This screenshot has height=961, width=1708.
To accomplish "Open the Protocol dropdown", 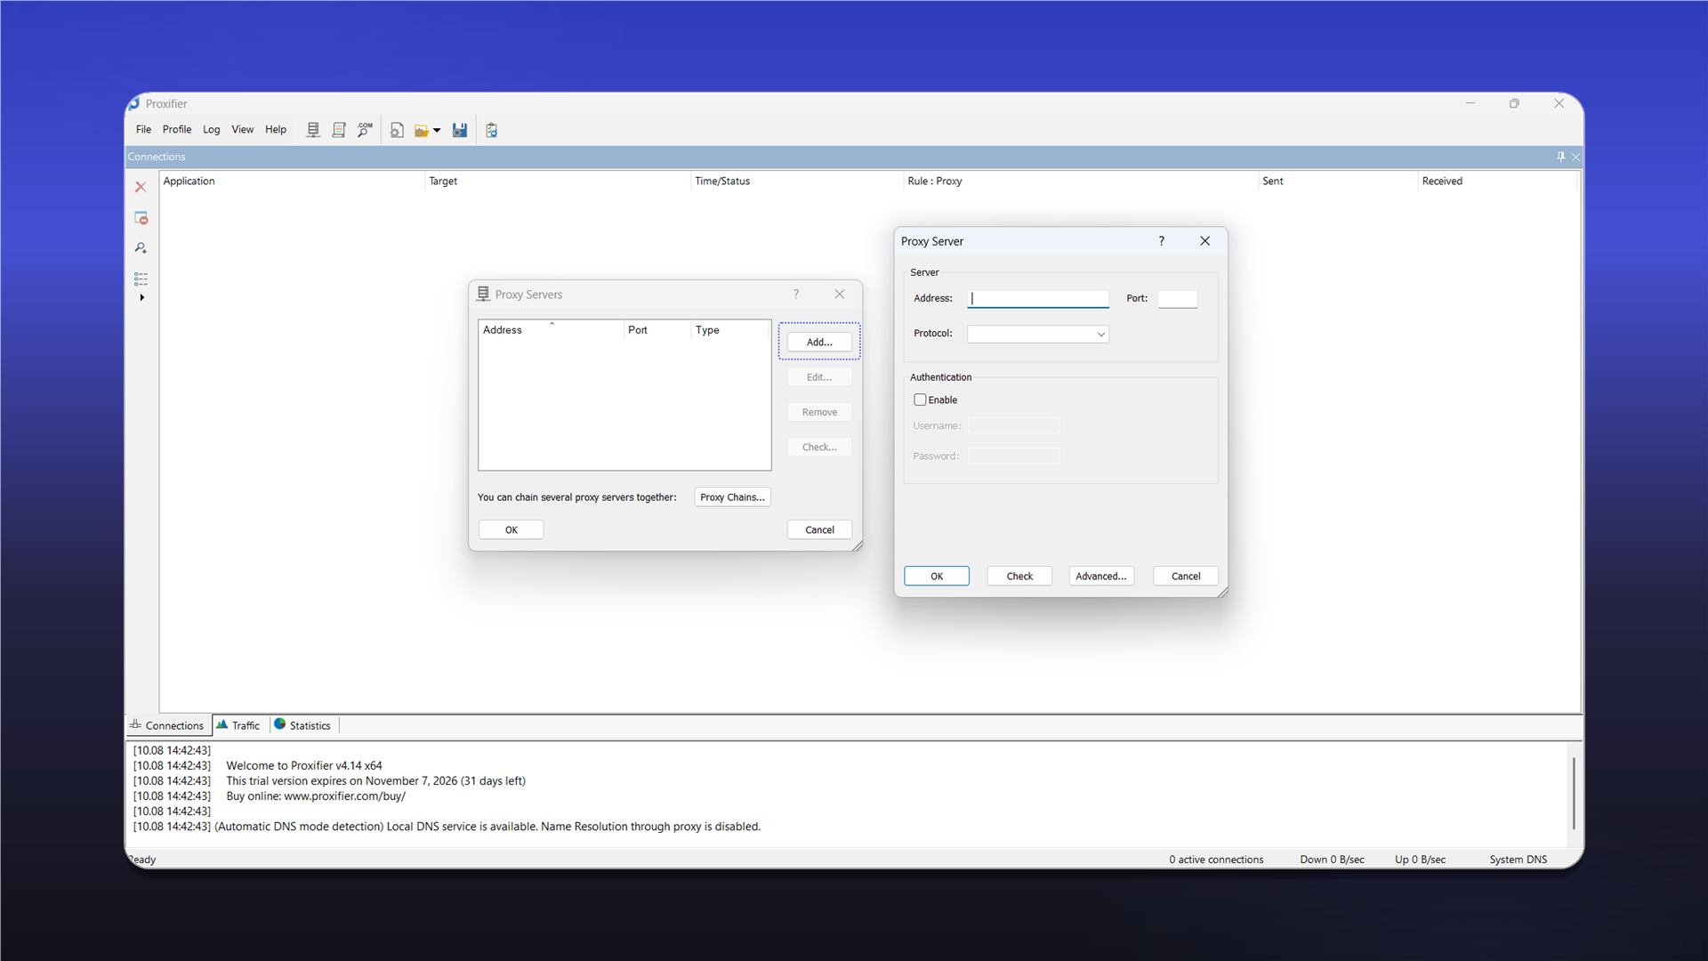I will tap(1038, 334).
